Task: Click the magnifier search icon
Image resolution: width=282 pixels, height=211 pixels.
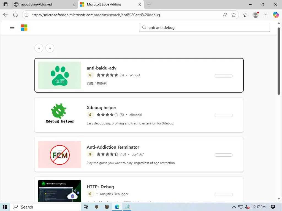Action: [x=144, y=27]
